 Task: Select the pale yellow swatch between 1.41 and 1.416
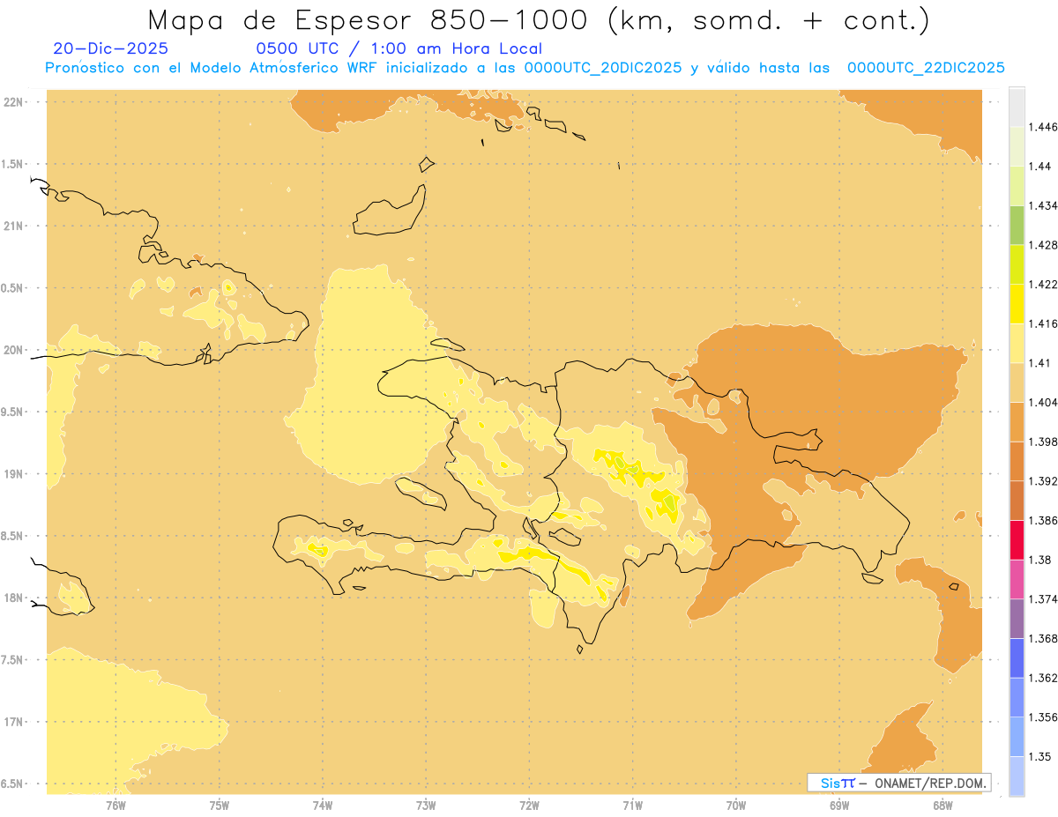tap(1017, 343)
